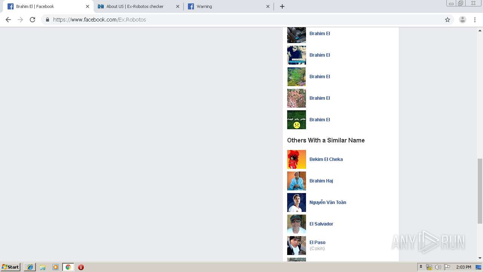This screenshot has width=483, height=272.
Task: Go back to the previous page
Action: click(x=8, y=20)
